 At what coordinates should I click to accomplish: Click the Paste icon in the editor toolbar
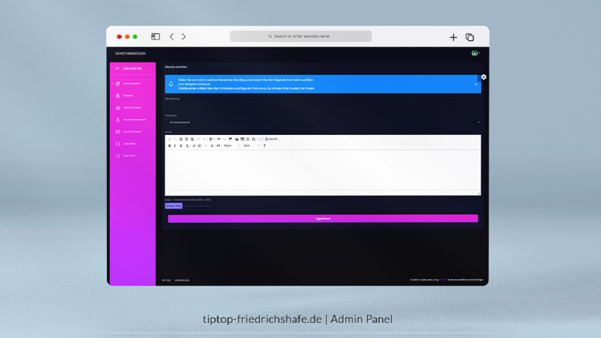point(181,139)
